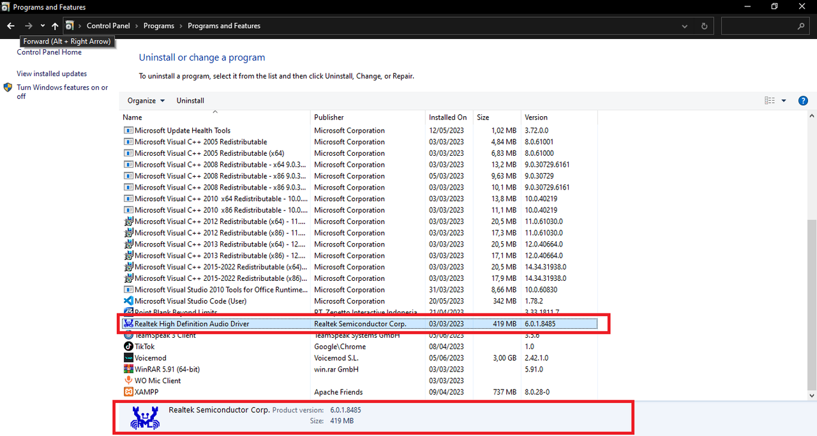Click Voicemod S.L. publisher cell

[336, 358]
